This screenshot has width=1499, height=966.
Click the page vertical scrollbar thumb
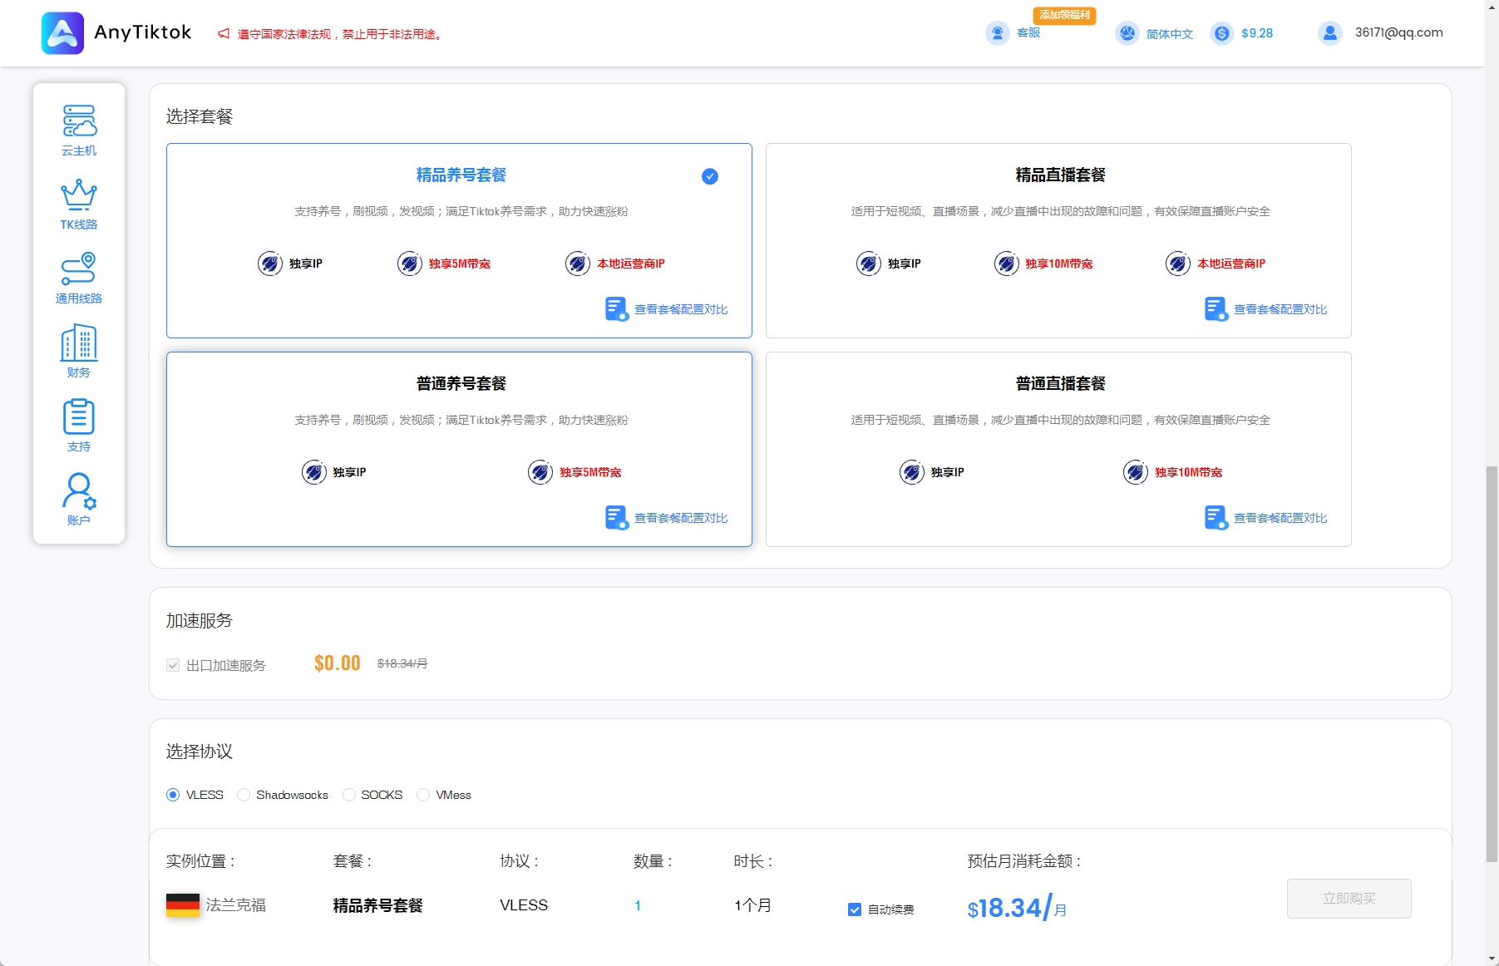[1492, 663]
